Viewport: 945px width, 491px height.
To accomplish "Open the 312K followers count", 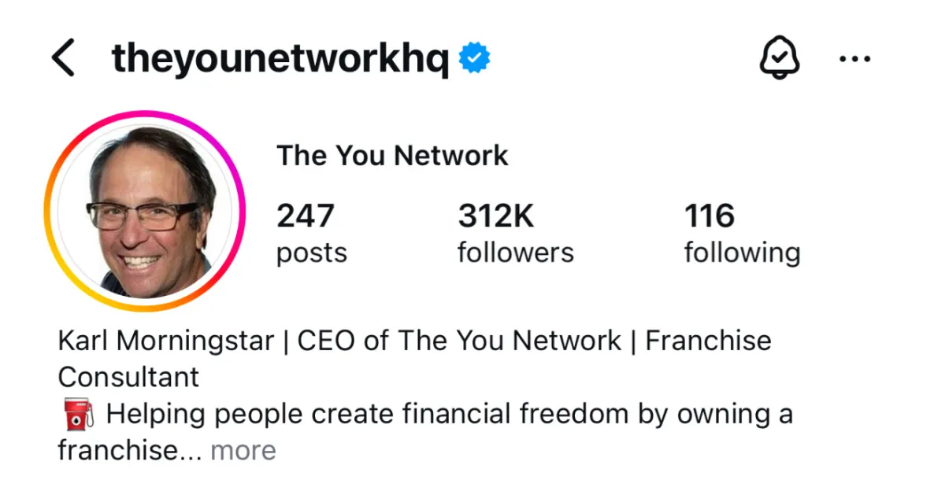I will (x=496, y=216).
